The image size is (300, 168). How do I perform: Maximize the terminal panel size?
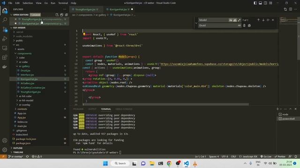click(x=290, y=109)
